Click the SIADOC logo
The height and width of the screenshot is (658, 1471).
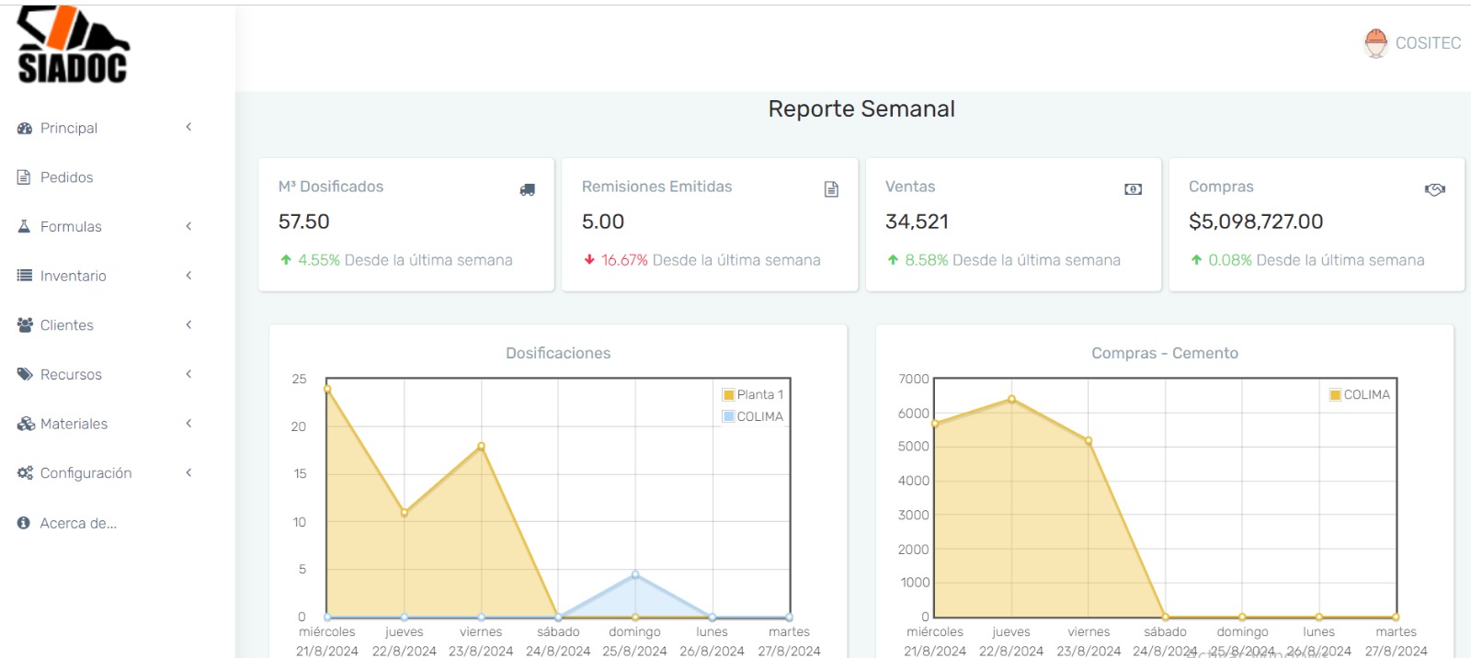point(73,45)
